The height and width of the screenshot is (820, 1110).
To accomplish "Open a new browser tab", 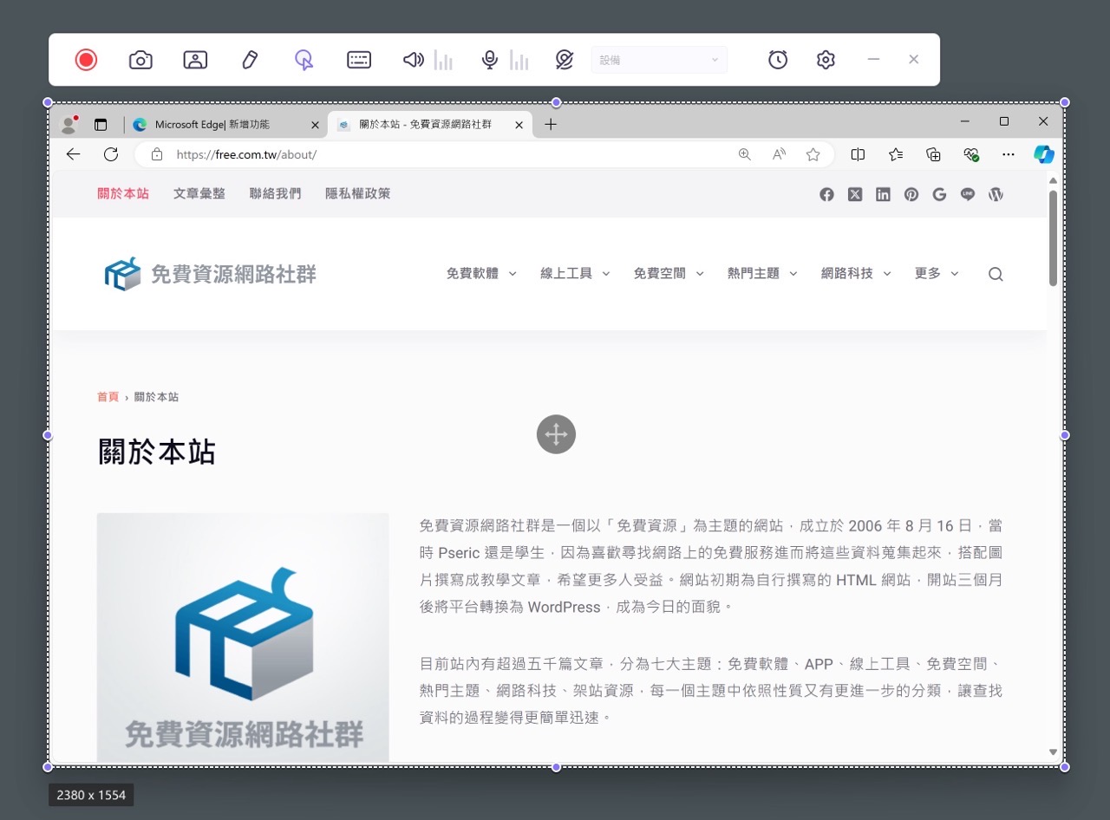I will (551, 125).
